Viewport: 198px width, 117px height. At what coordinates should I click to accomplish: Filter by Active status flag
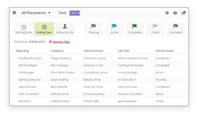point(114,29)
